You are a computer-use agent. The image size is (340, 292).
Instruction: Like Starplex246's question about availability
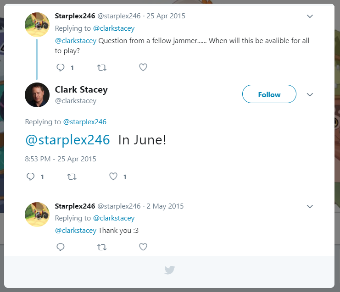(143, 67)
